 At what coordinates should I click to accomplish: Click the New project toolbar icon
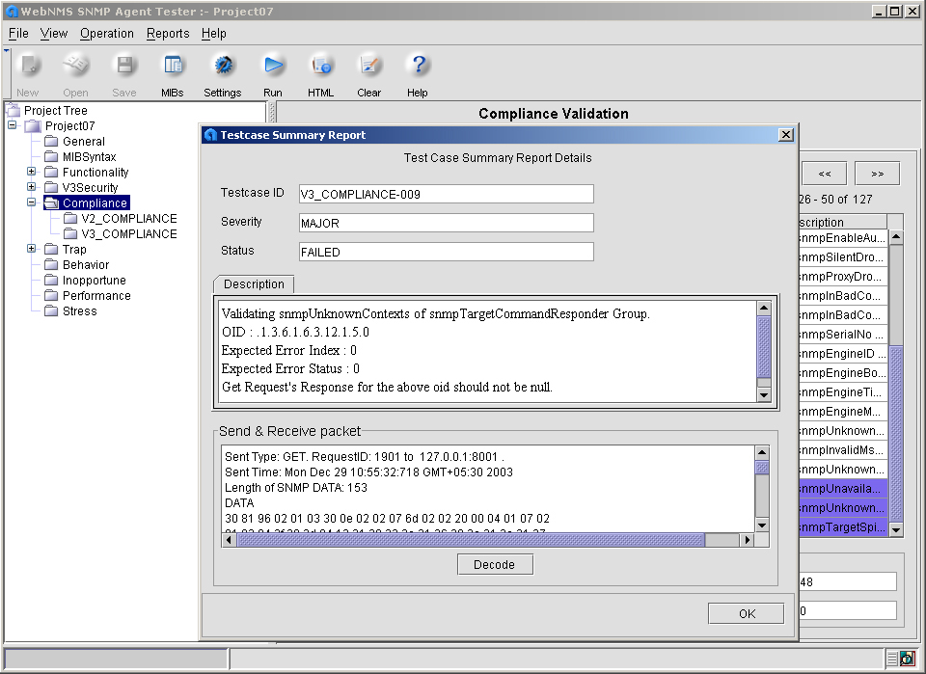pos(28,65)
